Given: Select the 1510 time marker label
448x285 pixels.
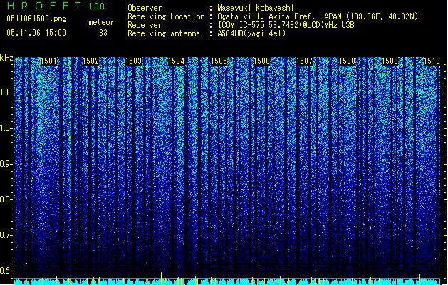Looking at the screenshot, I should 432,61.
